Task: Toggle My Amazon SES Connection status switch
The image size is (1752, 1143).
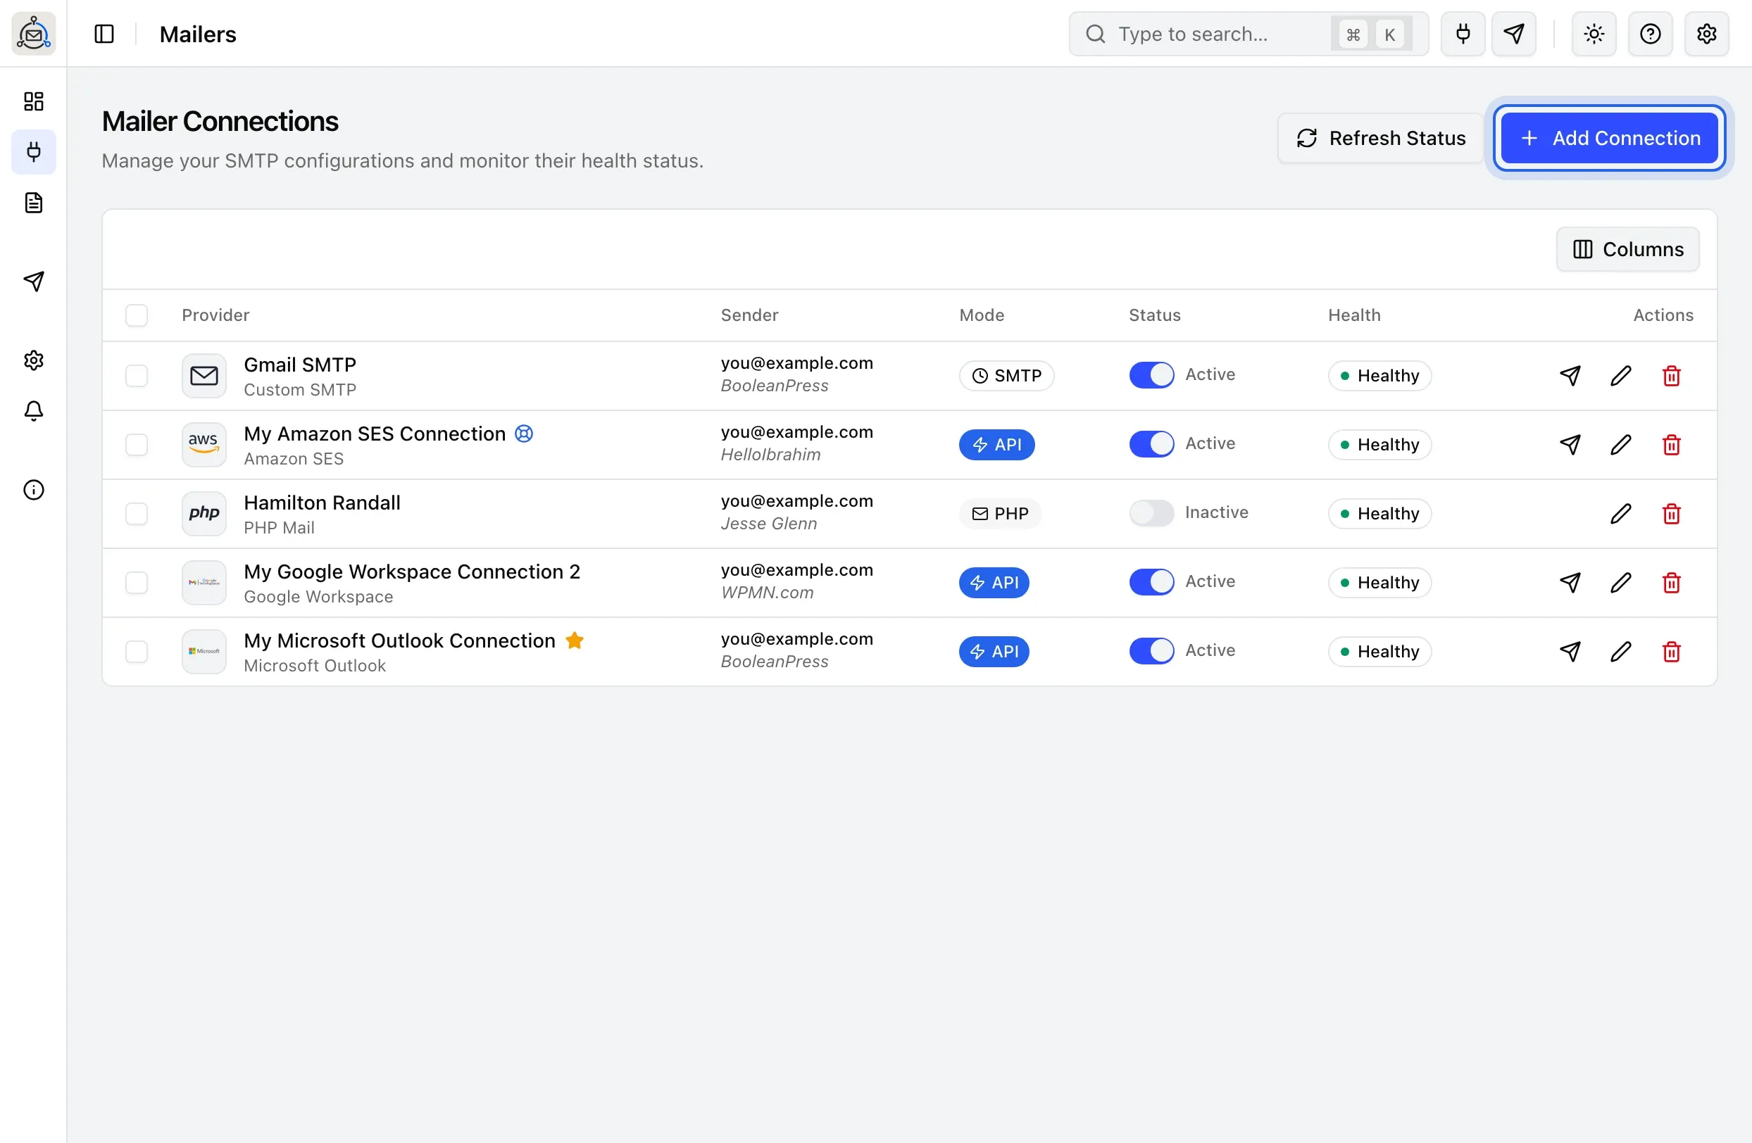Action: pos(1151,444)
